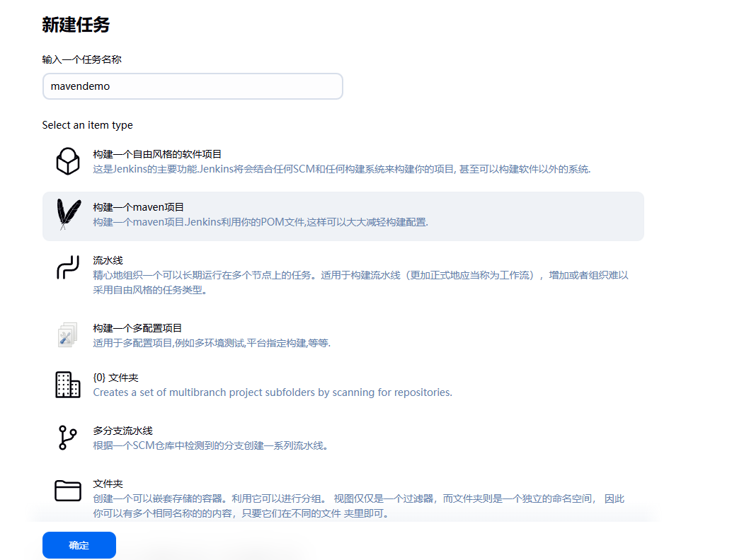Viewport: 732px width, 560px height.
Task: Click the task name input containing mavendemo
Action: tap(193, 86)
